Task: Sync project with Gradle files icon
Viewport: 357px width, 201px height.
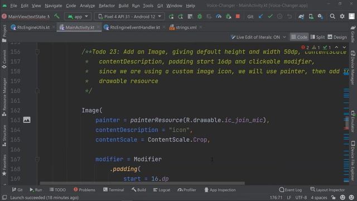Action: (x=301, y=16)
